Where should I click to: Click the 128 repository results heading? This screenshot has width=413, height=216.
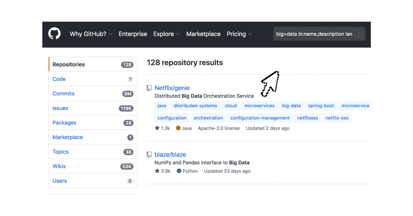[x=185, y=63]
